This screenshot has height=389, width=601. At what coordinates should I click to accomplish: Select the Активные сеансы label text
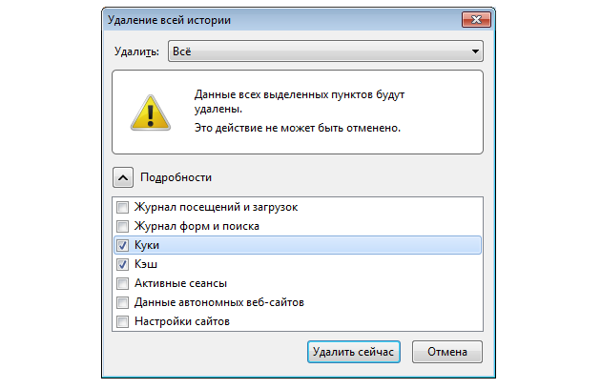click(x=180, y=283)
